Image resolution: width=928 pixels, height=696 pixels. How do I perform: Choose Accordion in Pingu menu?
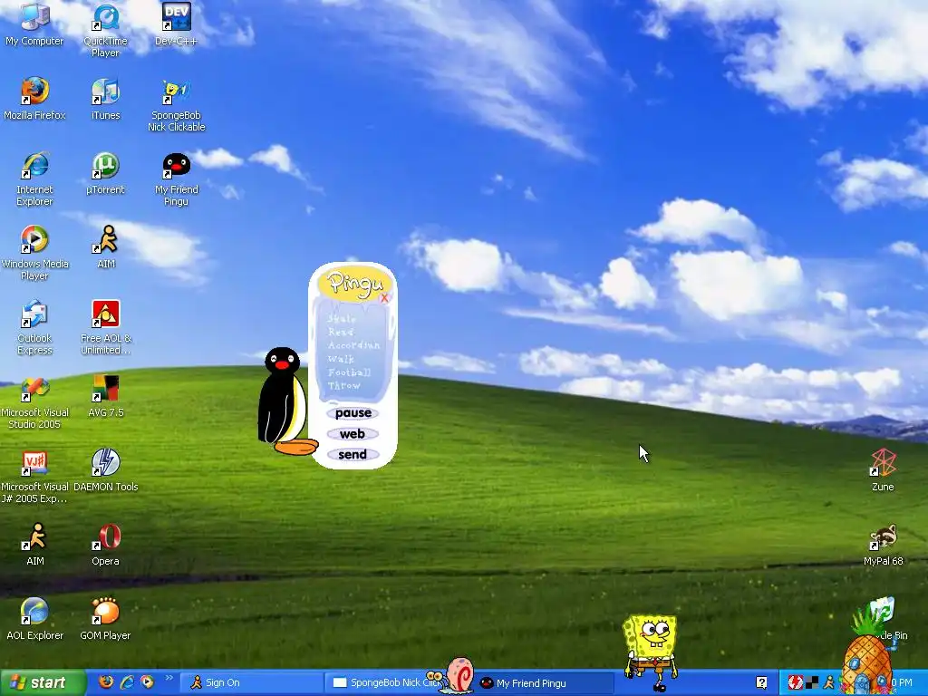click(354, 345)
